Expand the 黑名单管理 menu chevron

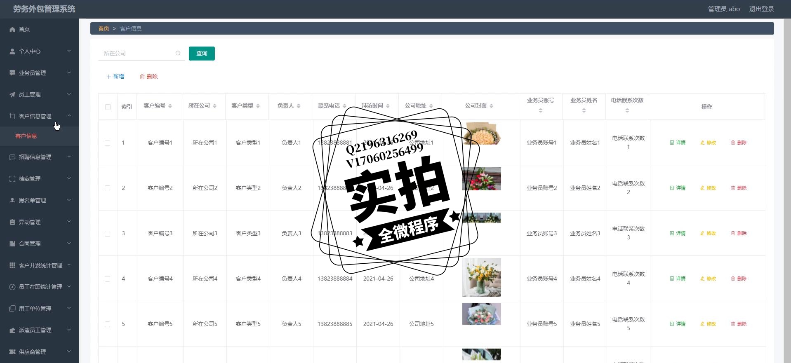(x=69, y=200)
